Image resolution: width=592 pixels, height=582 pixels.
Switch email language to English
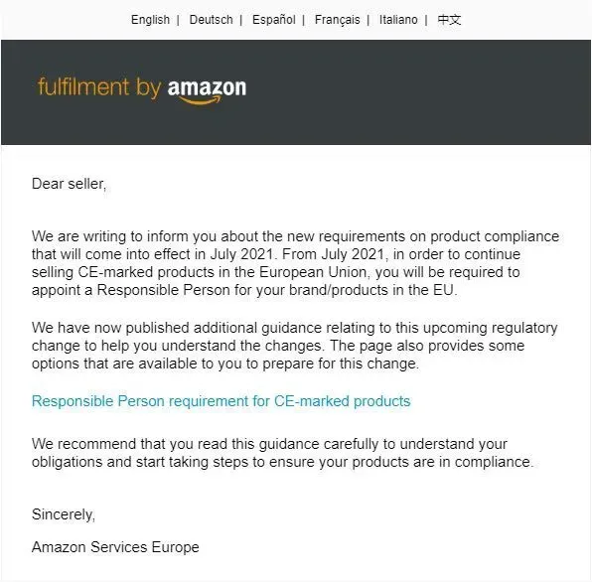pos(150,20)
